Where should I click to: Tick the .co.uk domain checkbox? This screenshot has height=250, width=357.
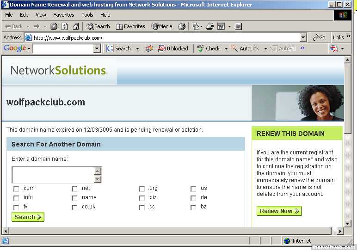(74, 207)
